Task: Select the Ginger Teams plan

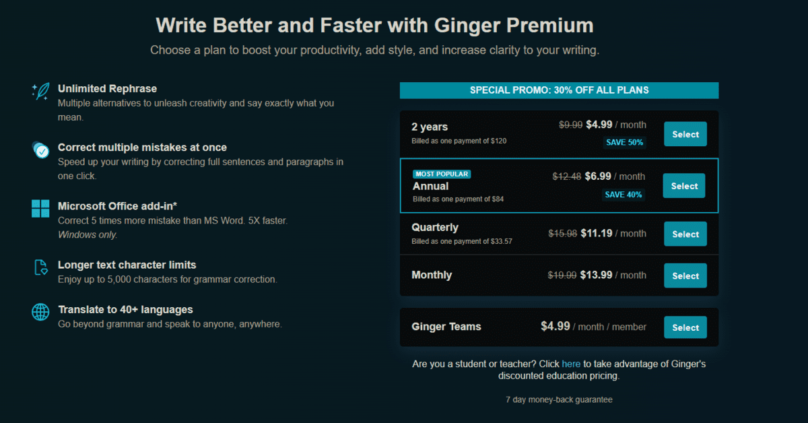Action: pyautogui.click(x=685, y=327)
